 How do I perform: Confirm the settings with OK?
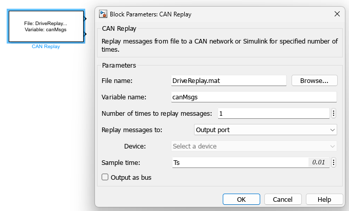click(241, 199)
